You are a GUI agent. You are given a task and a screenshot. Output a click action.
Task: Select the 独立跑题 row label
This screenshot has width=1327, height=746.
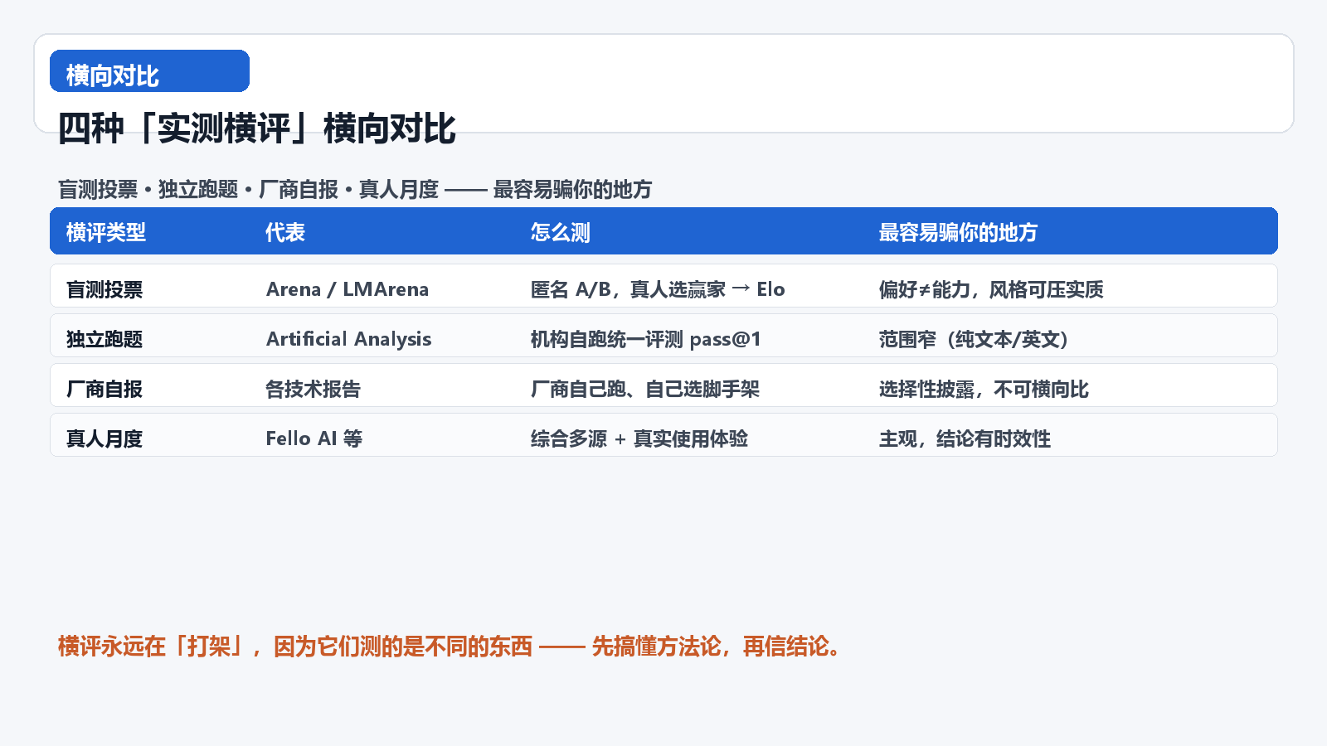click(105, 339)
